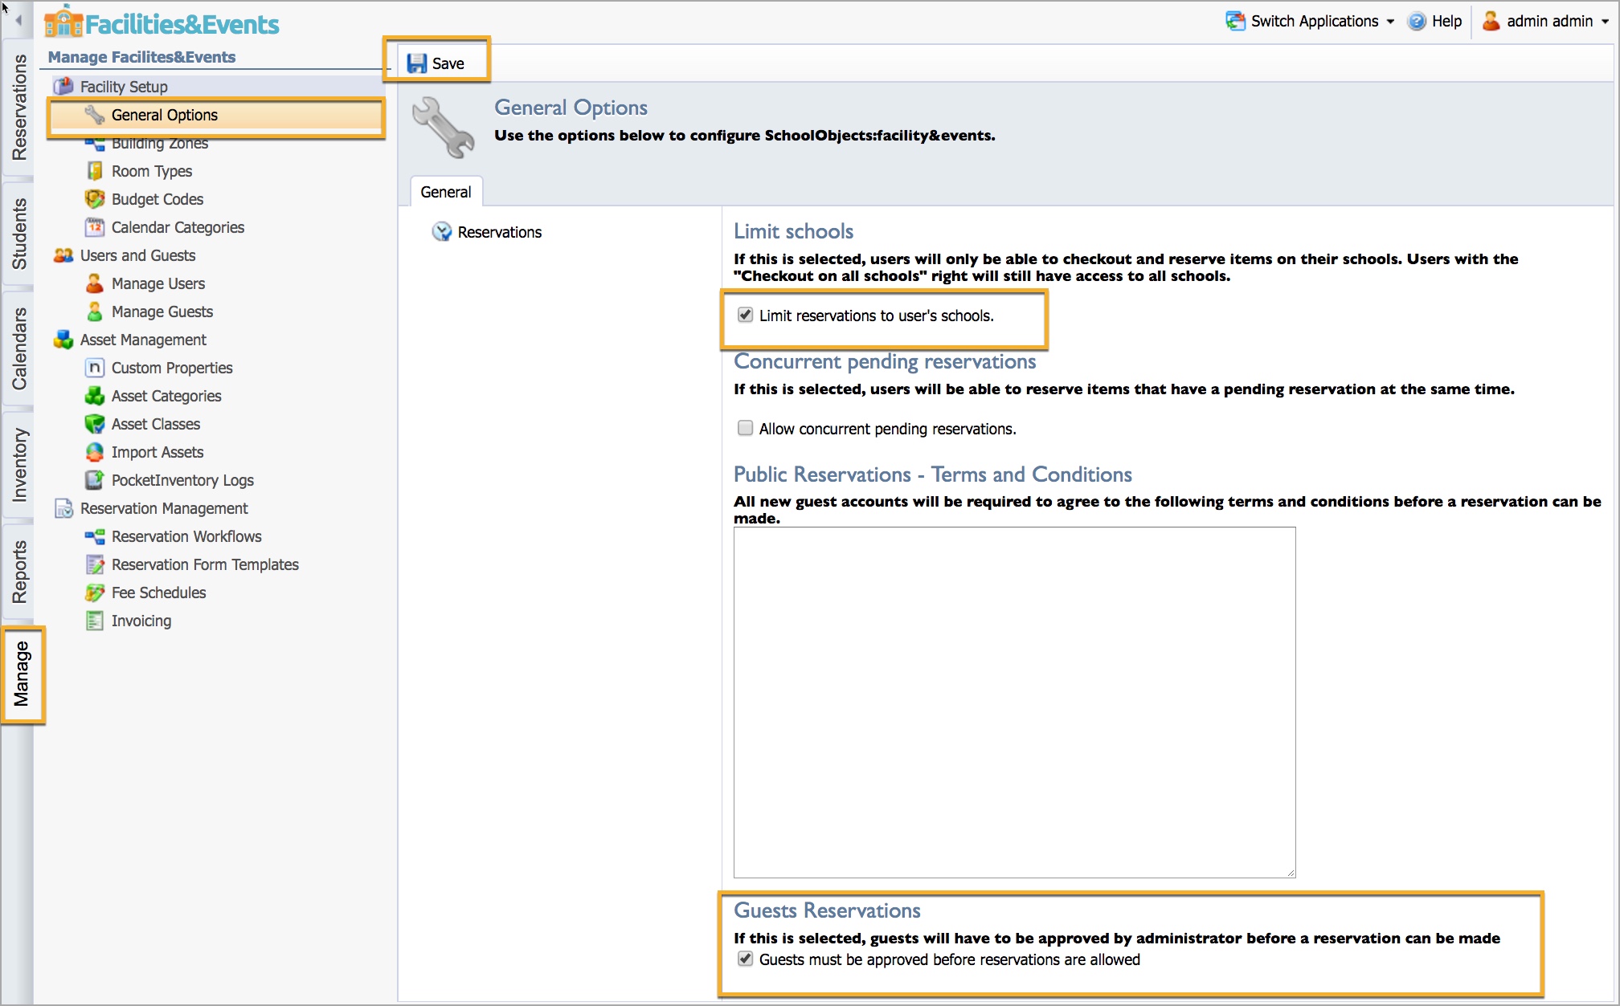Screen dimensions: 1620x1006
Task: Open Import Assets page
Action: point(157,452)
